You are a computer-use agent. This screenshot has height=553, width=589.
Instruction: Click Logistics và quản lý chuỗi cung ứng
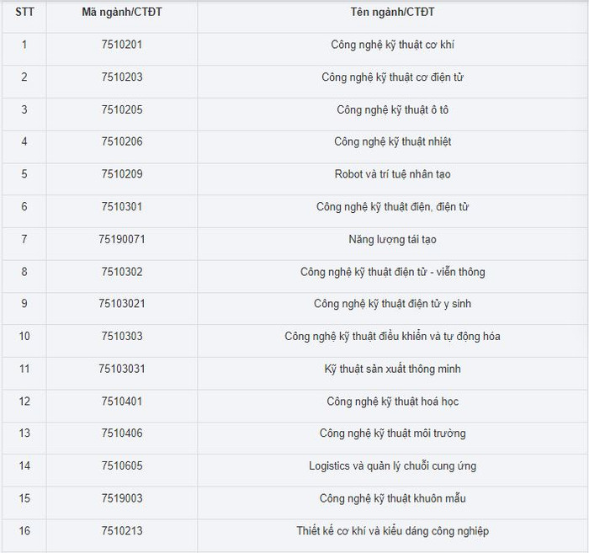click(392, 466)
